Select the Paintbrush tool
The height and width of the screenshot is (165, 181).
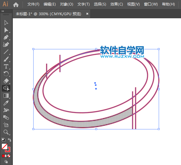pyautogui.click(x=6, y=59)
